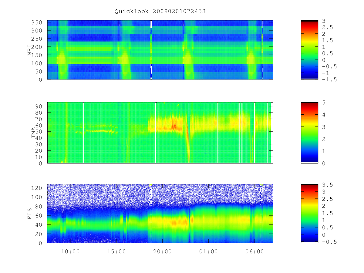
Task: Click the NPI color scale bar
Action: (309, 50)
